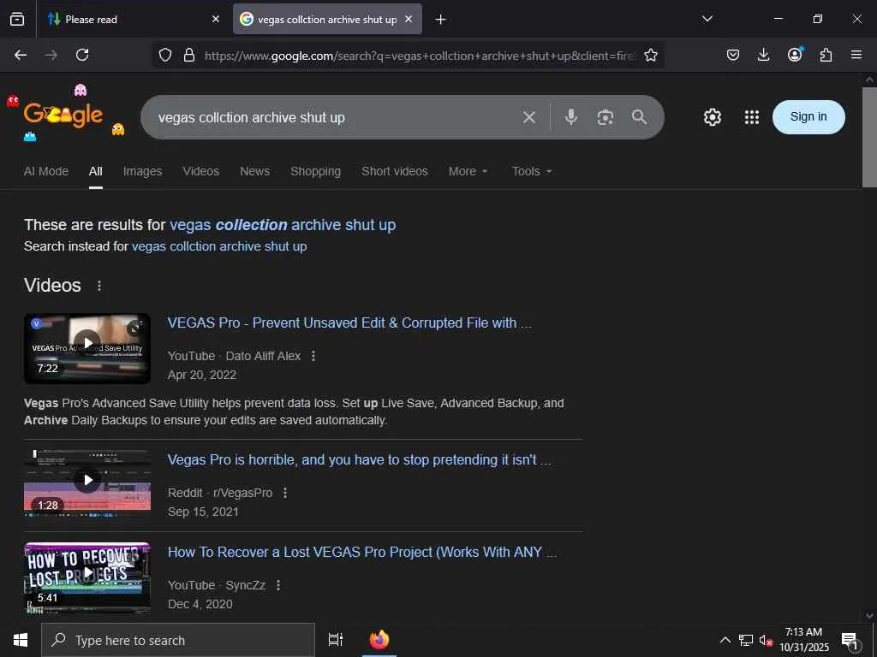
Task: Switch to AI Mode results
Action: (x=46, y=171)
